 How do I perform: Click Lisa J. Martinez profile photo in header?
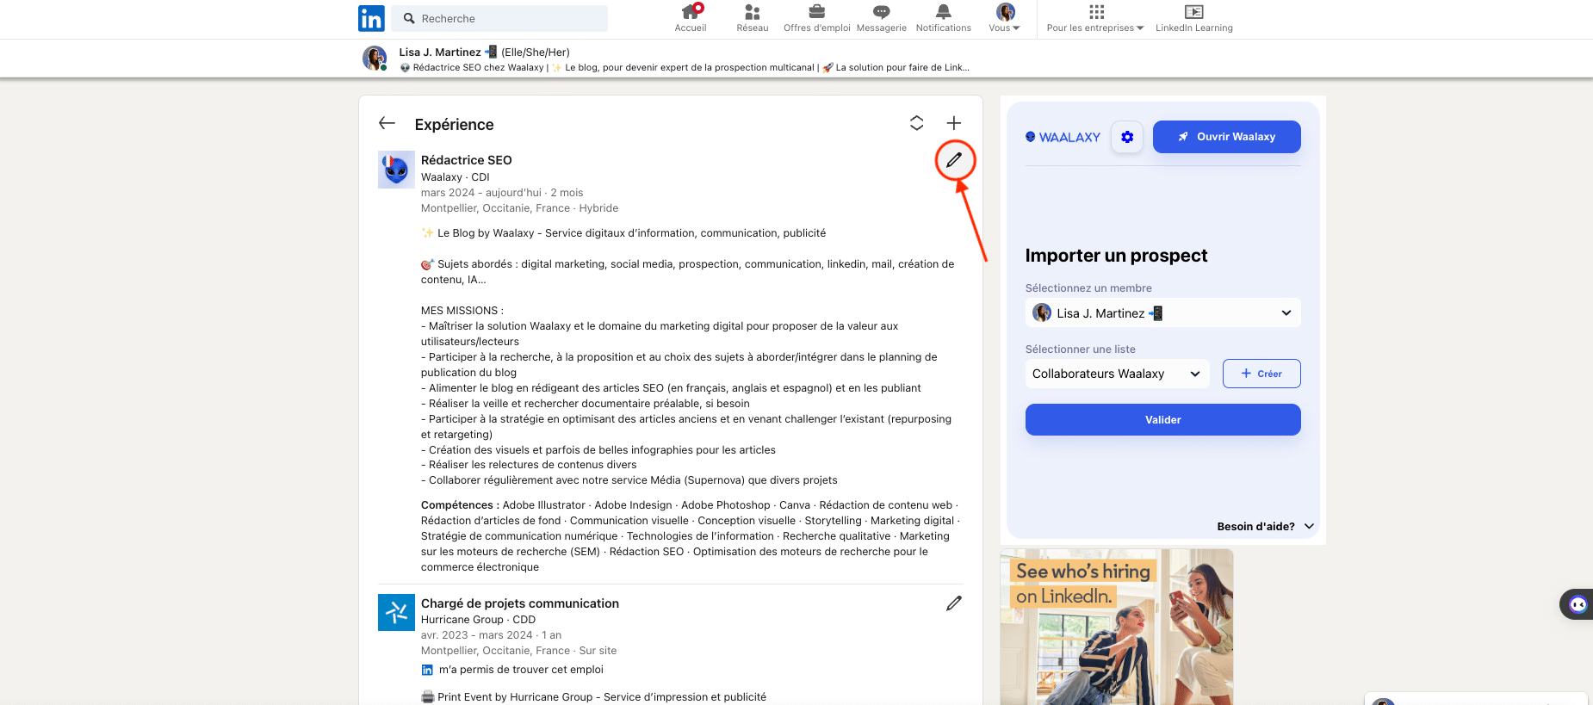(375, 59)
